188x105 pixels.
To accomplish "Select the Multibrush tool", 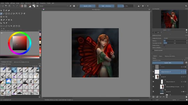I will click(x=24, y=14).
